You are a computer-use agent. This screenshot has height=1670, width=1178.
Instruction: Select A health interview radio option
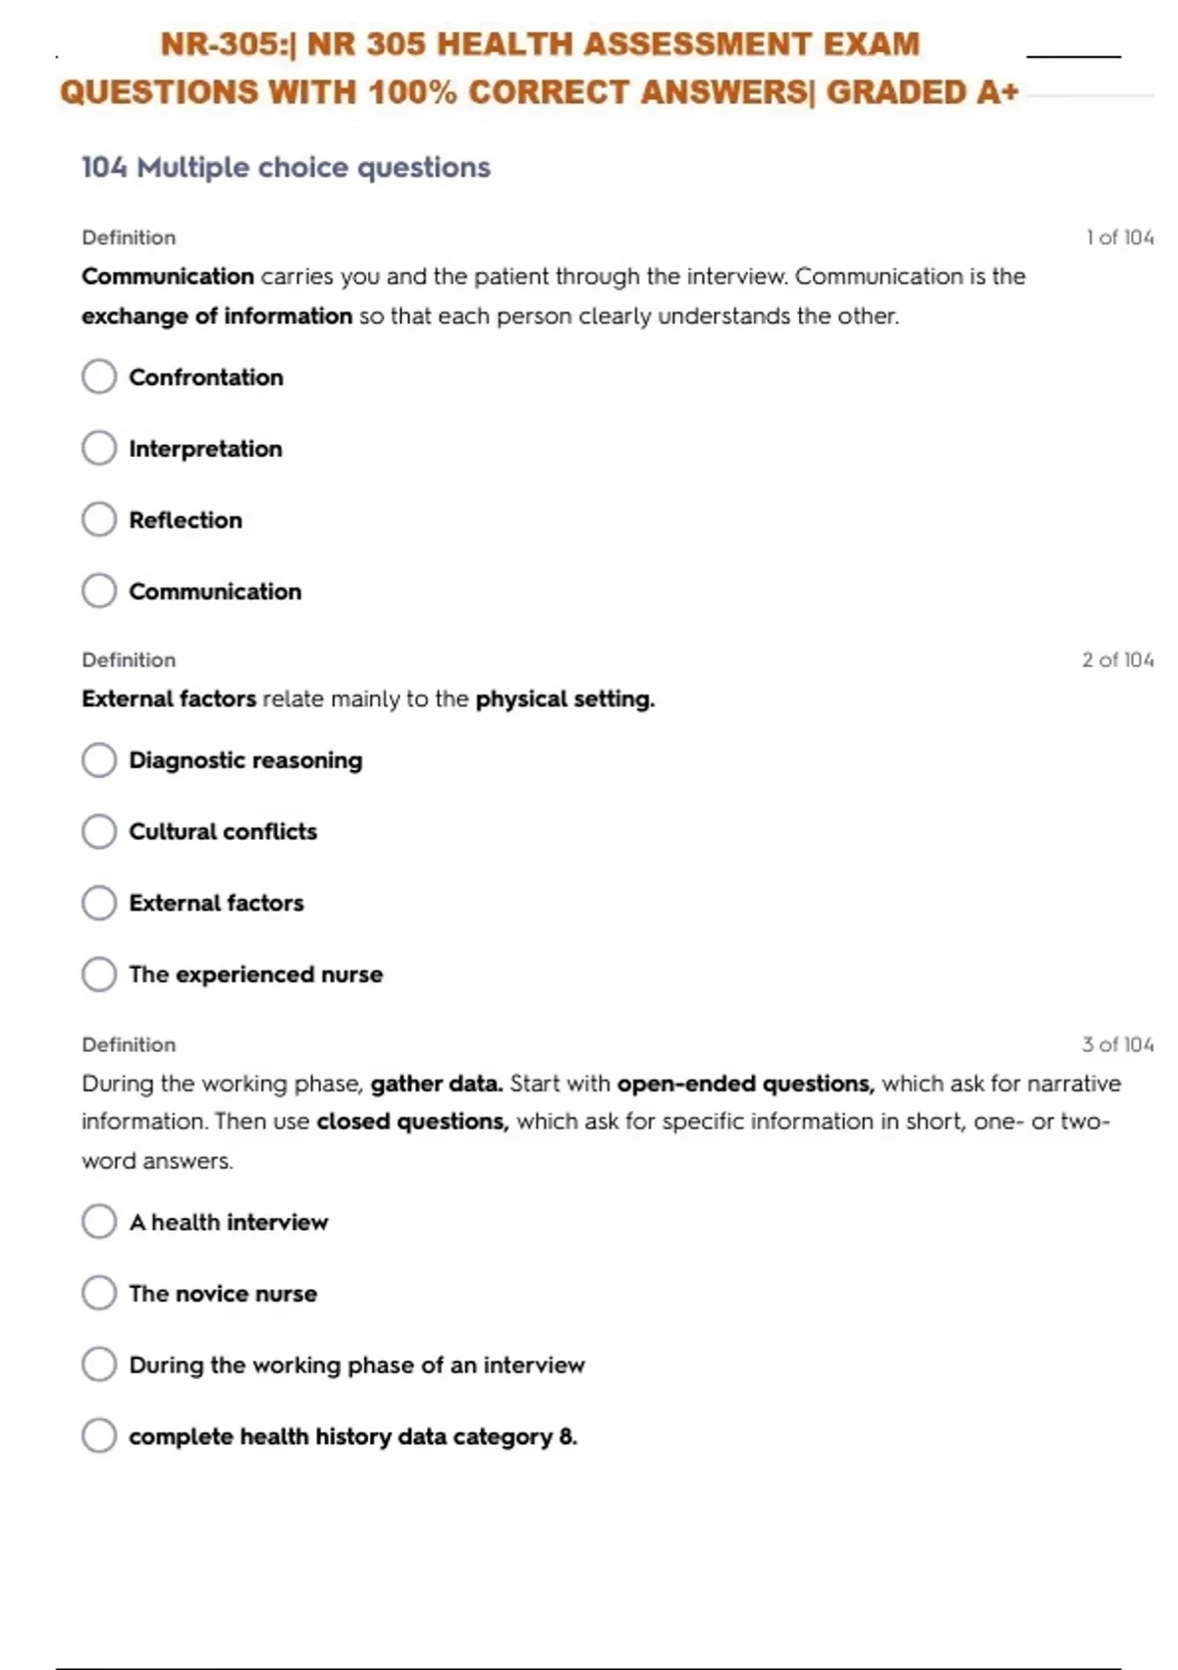(x=99, y=1222)
